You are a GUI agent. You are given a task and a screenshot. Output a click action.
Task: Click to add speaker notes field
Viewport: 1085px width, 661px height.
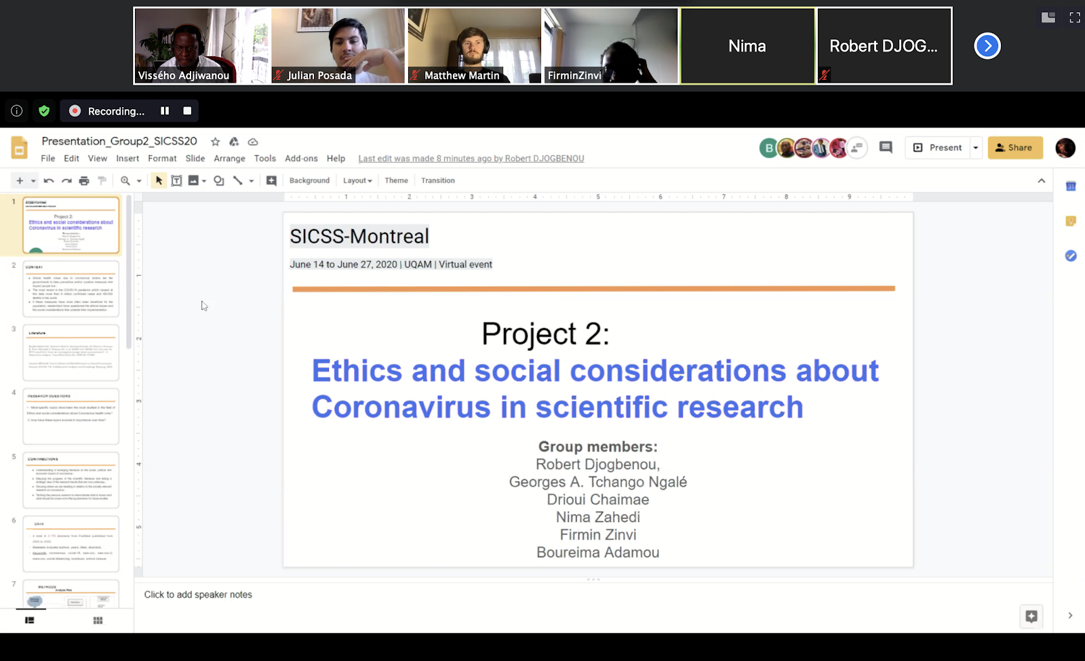pos(198,595)
